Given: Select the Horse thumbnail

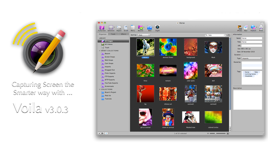Looking at the screenshot, I should 145,47.
